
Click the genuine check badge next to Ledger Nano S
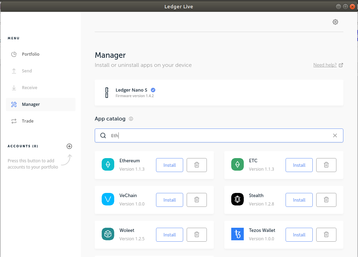pyautogui.click(x=153, y=90)
